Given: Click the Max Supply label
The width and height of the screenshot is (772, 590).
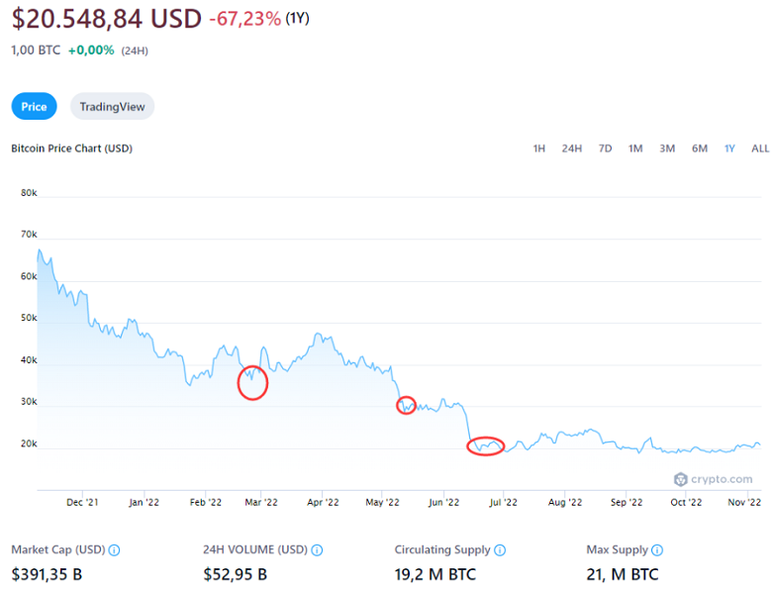Looking at the screenshot, I should [617, 549].
